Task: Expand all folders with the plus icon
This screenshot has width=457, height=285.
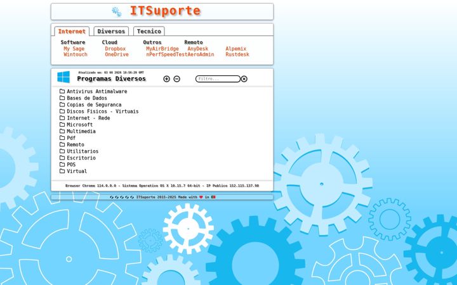Action: pos(166,79)
